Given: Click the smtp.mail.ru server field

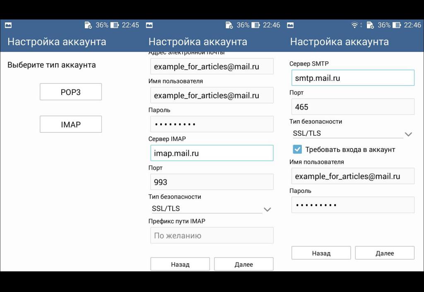Looking at the screenshot, I should (352, 78).
